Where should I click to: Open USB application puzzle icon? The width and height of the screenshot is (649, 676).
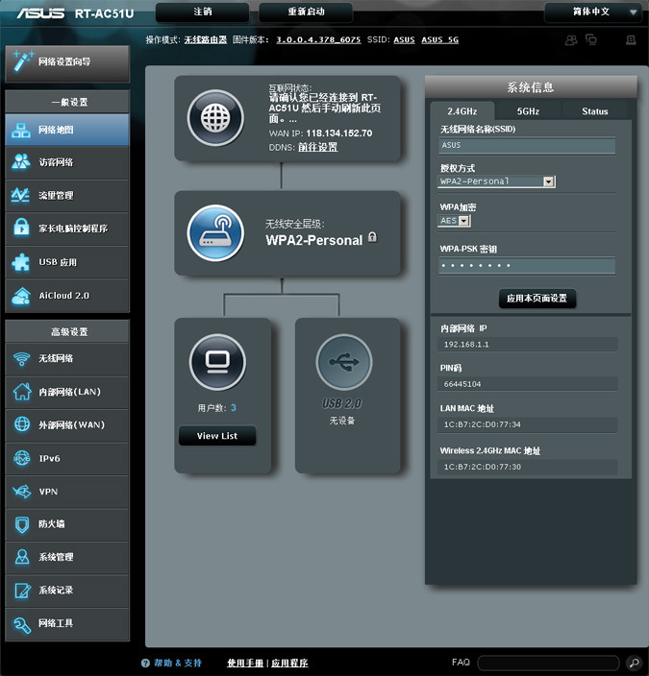[x=21, y=262]
